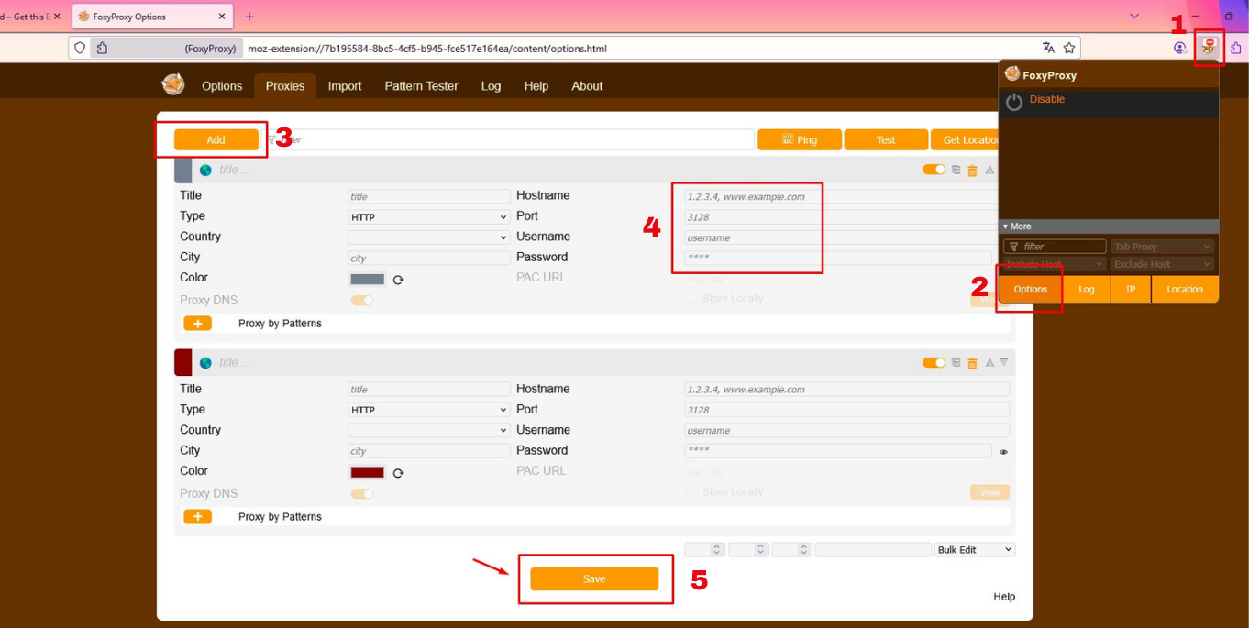The height and width of the screenshot is (628, 1249).
Task: Add pattern to second proxy with plus
Action: click(197, 517)
